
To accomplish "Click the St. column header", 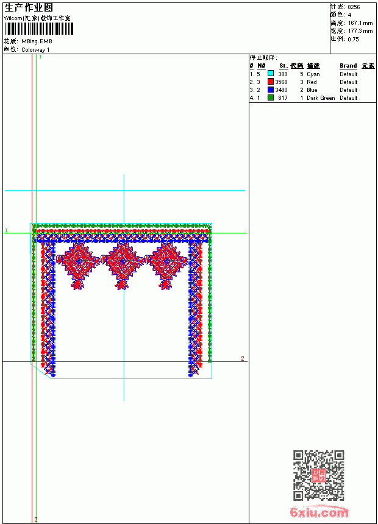I will [x=283, y=66].
